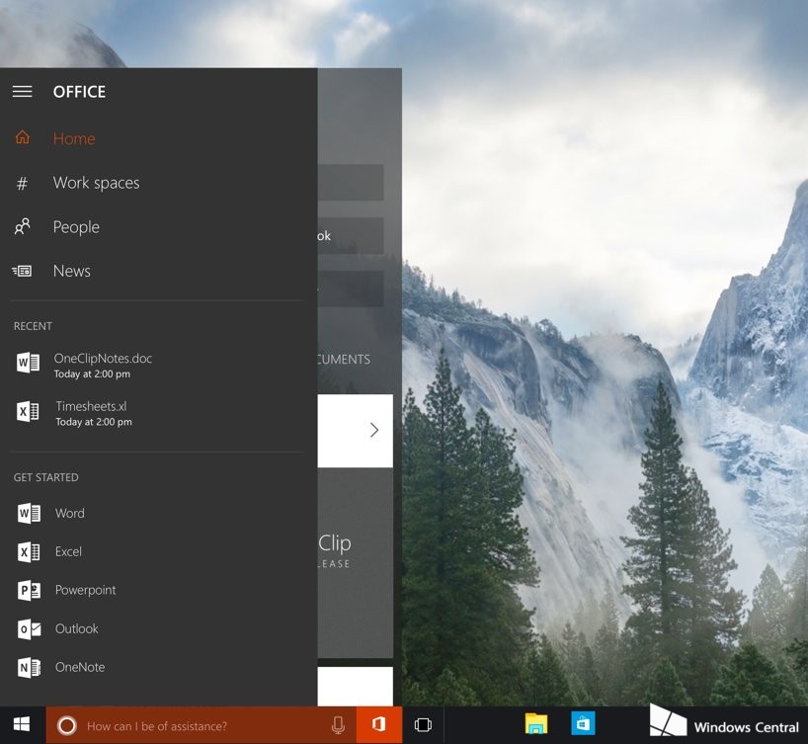Click Excel icon beside Timesheets.xl
808x744 pixels.
(28, 411)
